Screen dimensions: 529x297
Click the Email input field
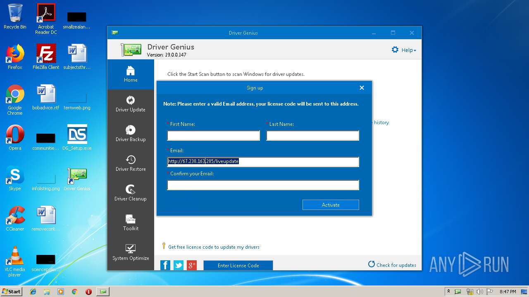tap(263, 162)
